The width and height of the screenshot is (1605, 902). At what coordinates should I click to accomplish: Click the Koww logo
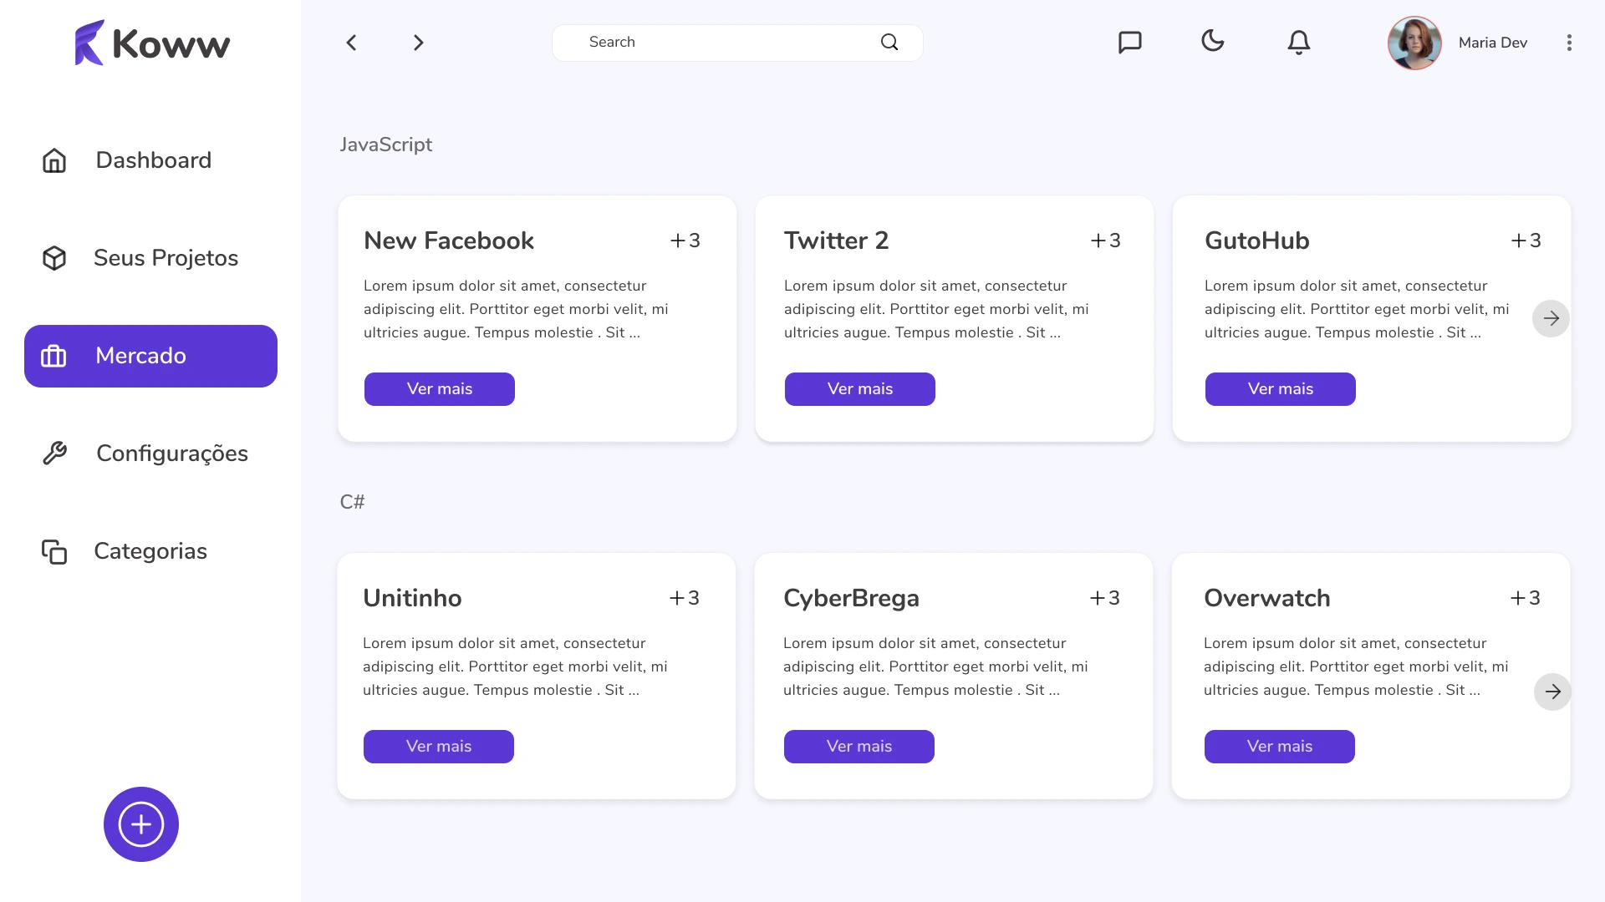point(152,43)
